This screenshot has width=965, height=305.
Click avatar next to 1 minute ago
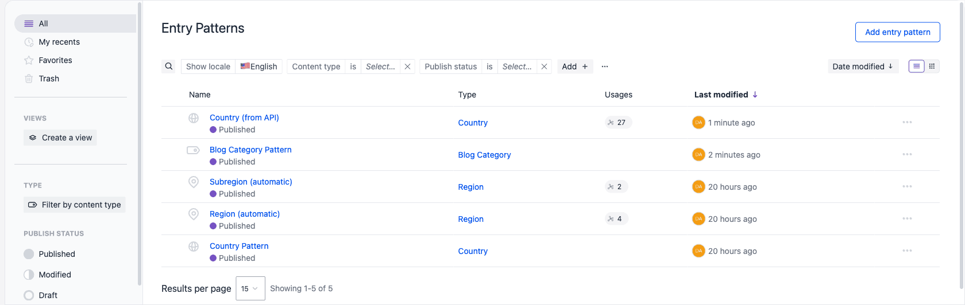click(x=698, y=122)
